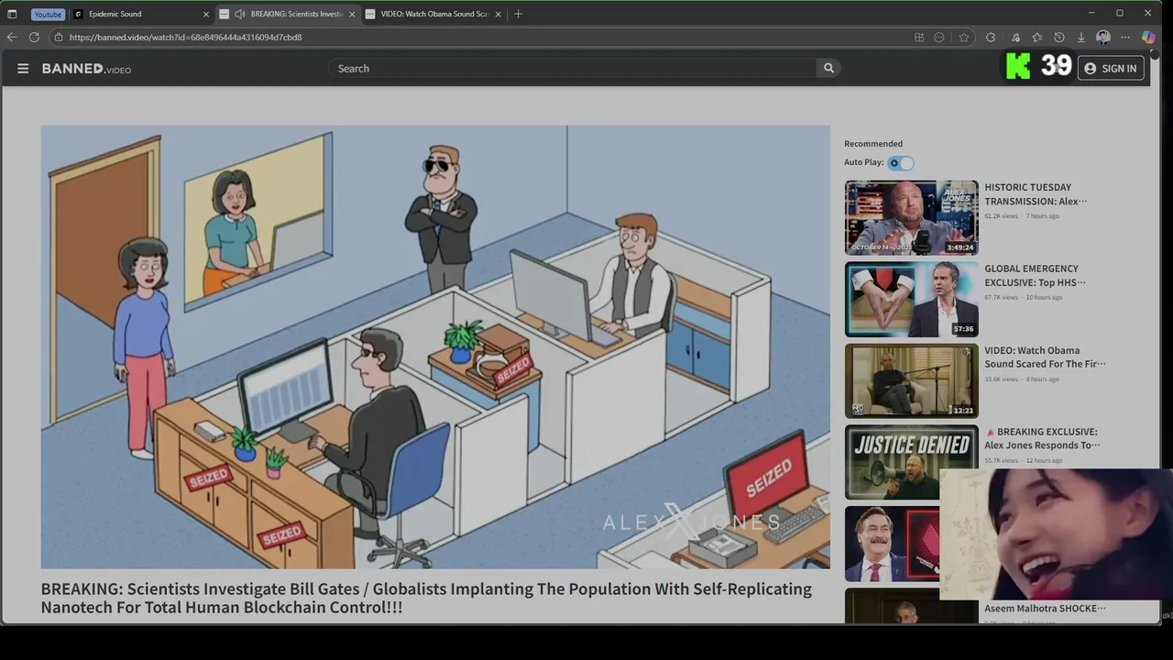Open the Youtube tab group label
The height and width of the screenshot is (660, 1173).
[48, 14]
